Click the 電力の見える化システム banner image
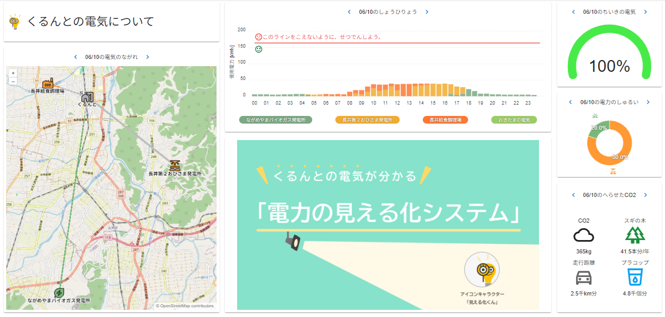665x317 pixels. (388, 225)
